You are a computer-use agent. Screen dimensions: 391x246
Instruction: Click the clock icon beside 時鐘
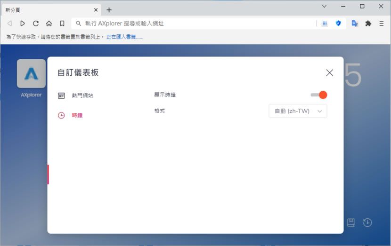tap(61, 115)
